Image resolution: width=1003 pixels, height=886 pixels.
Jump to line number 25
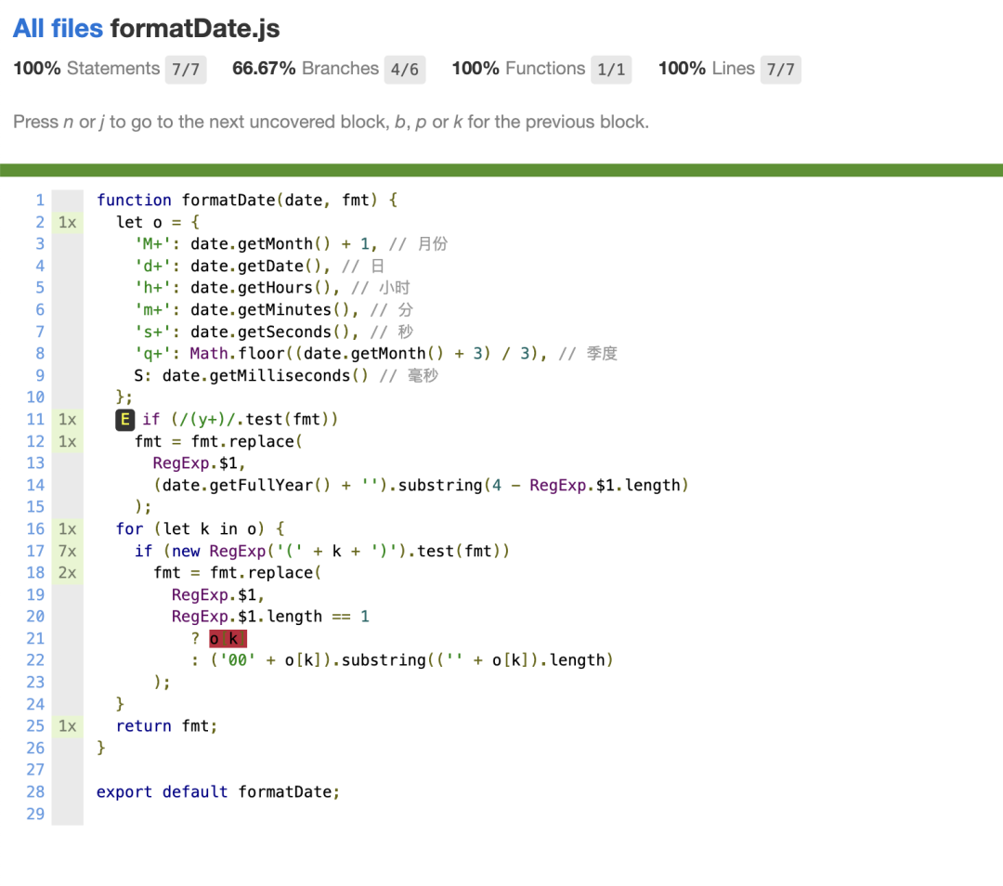[x=35, y=726]
